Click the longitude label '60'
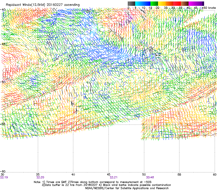Image resolution: width=217 pixels, height=190 pixels. 215,175
